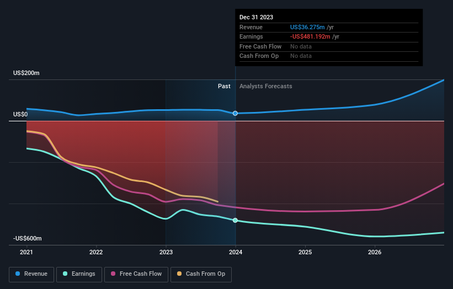Click the Revenue row label in tooltip
Image resolution: width=453 pixels, height=289 pixels.
[x=251, y=27]
